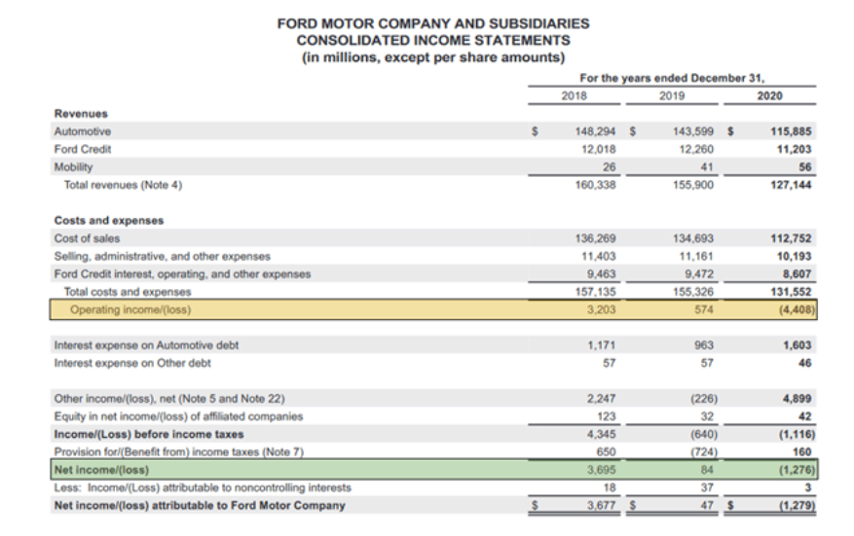Click the Operating income/(loss) label
Image resolution: width=854 pixels, height=536 pixels.
coord(130,309)
